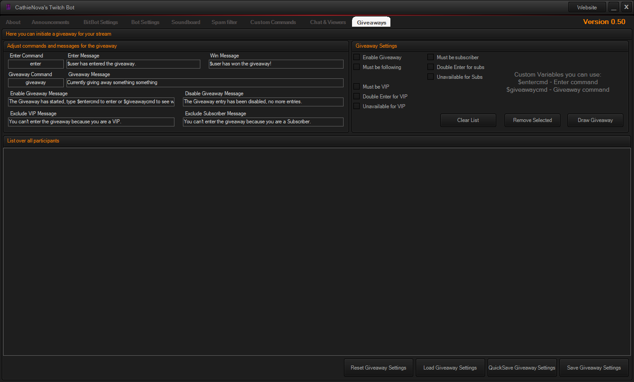Minimize the Twitch Bot window
The height and width of the screenshot is (382, 634).
[x=614, y=7]
